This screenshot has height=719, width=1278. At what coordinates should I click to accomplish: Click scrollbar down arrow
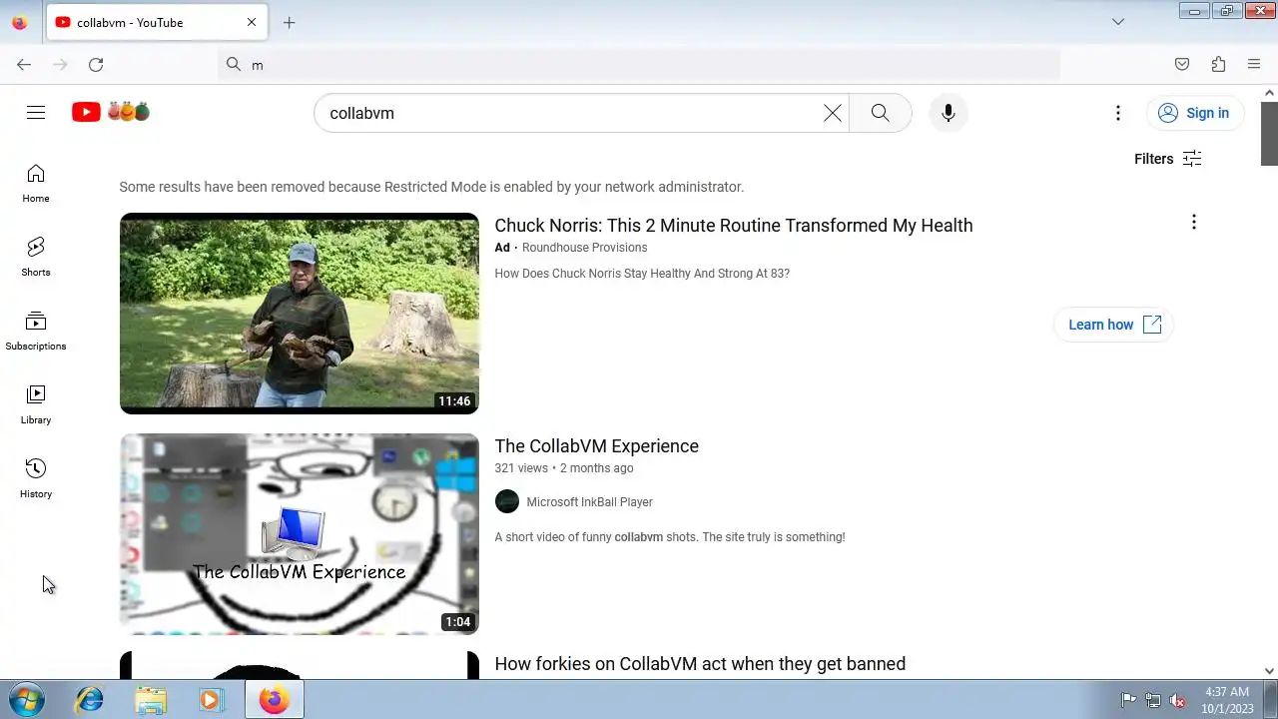click(1269, 671)
